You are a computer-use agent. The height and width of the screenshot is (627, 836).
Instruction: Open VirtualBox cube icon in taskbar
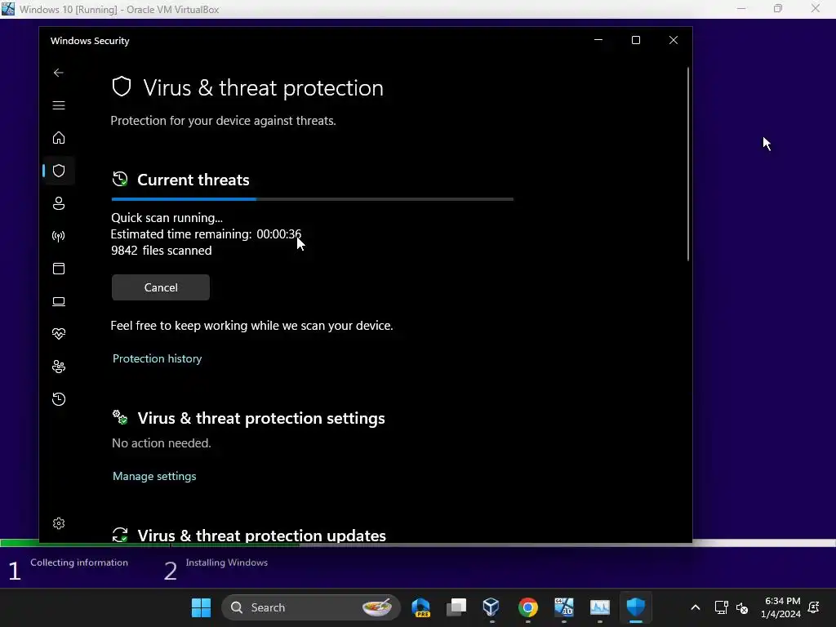pyautogui.click(x=491, y=607)
